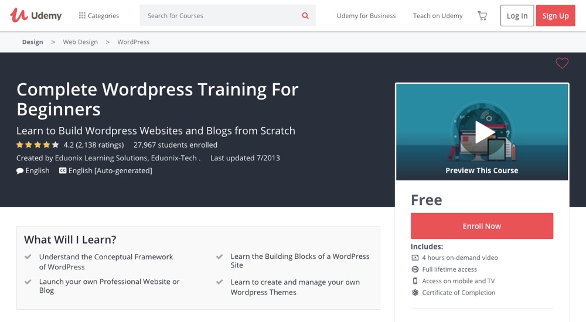Click Access on mobile and TV text
This screenshot has height=322, width=586.
tap(459, 281)
